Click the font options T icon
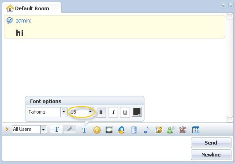The image size is (235, 164). pyautogui.click(x=84, y=130)
